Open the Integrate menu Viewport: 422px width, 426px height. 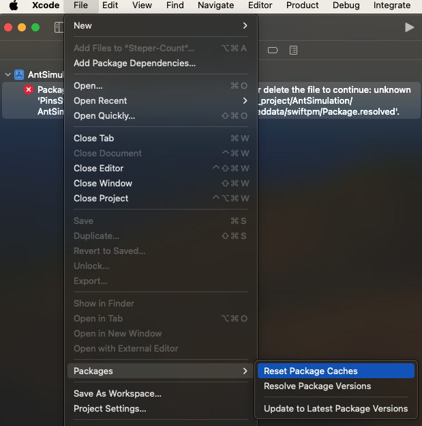391,5
